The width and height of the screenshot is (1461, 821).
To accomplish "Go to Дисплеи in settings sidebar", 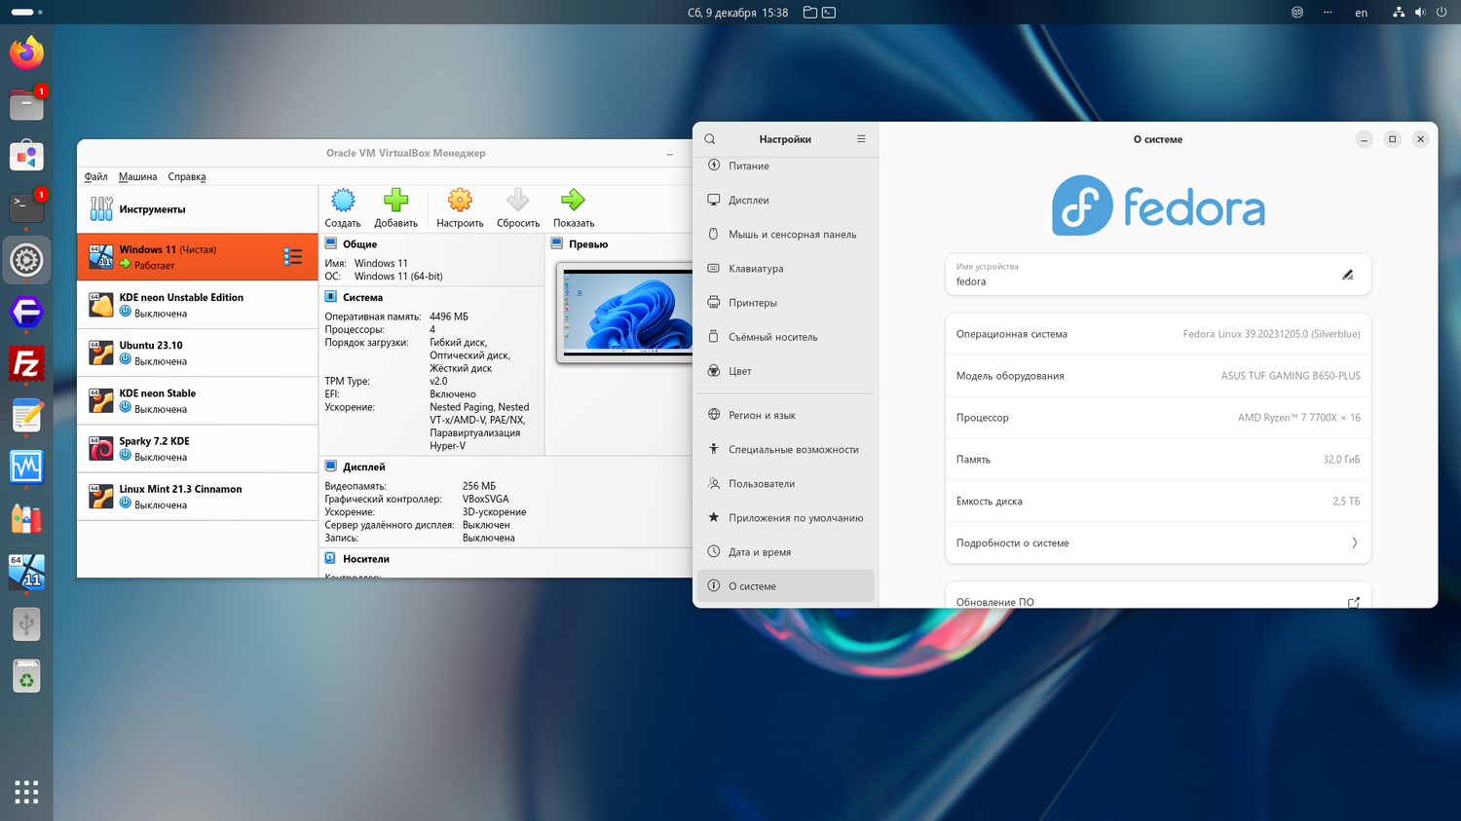I will click(x=786, y=201).
